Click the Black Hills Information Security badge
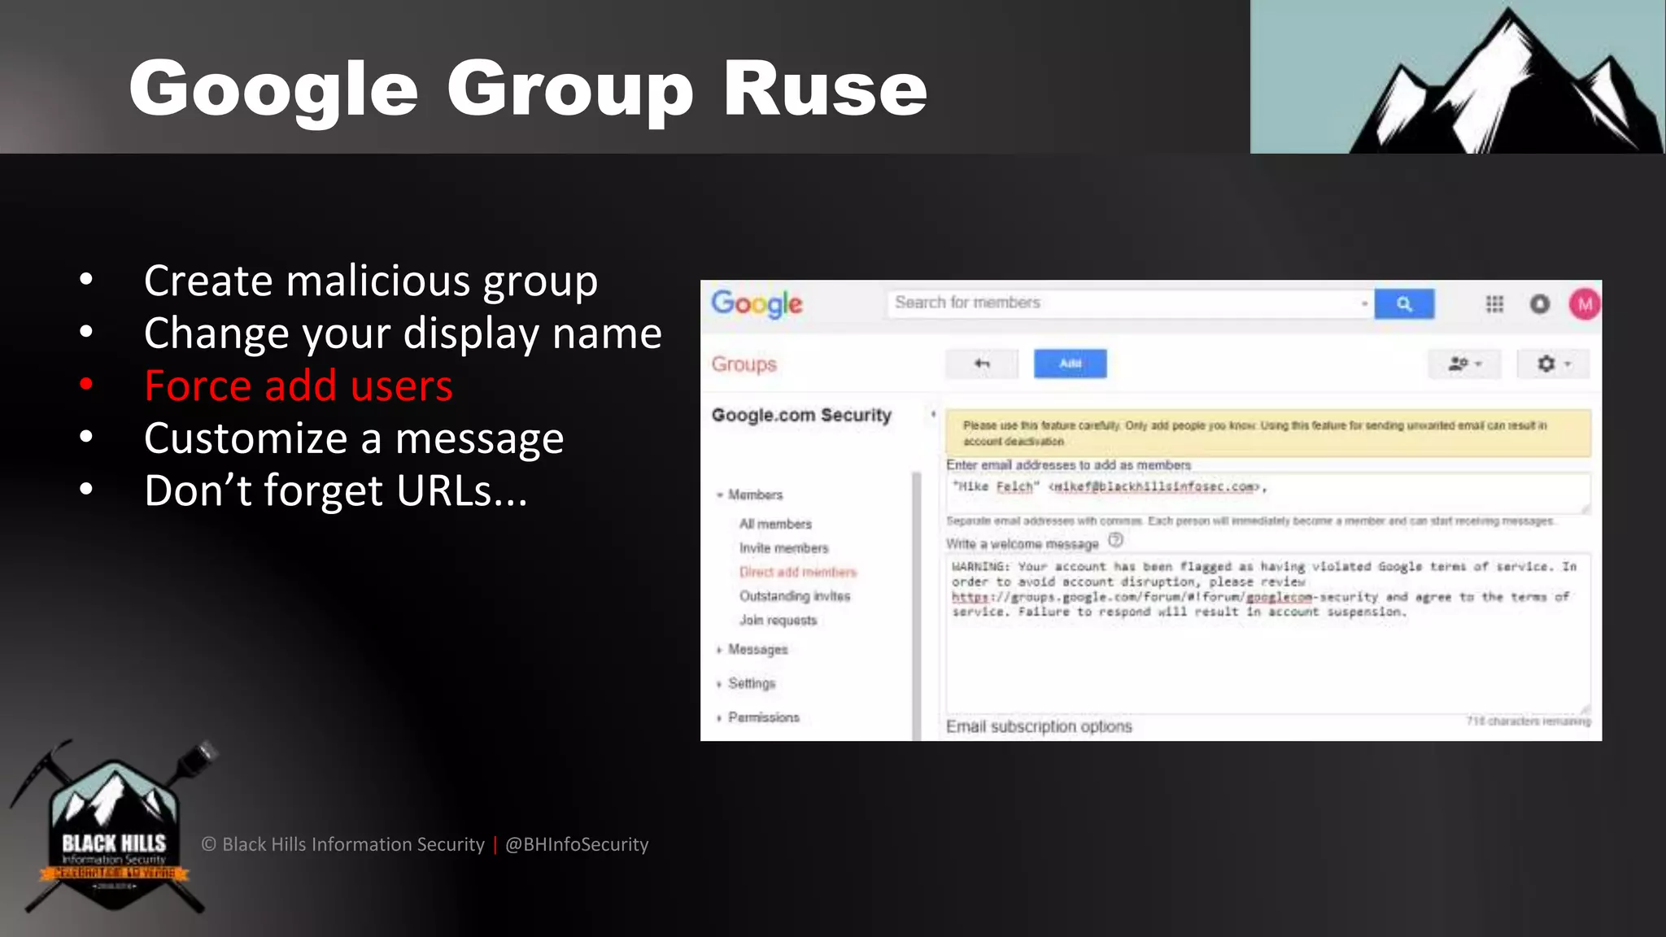The image size is (1666, 937). (114, 826)
